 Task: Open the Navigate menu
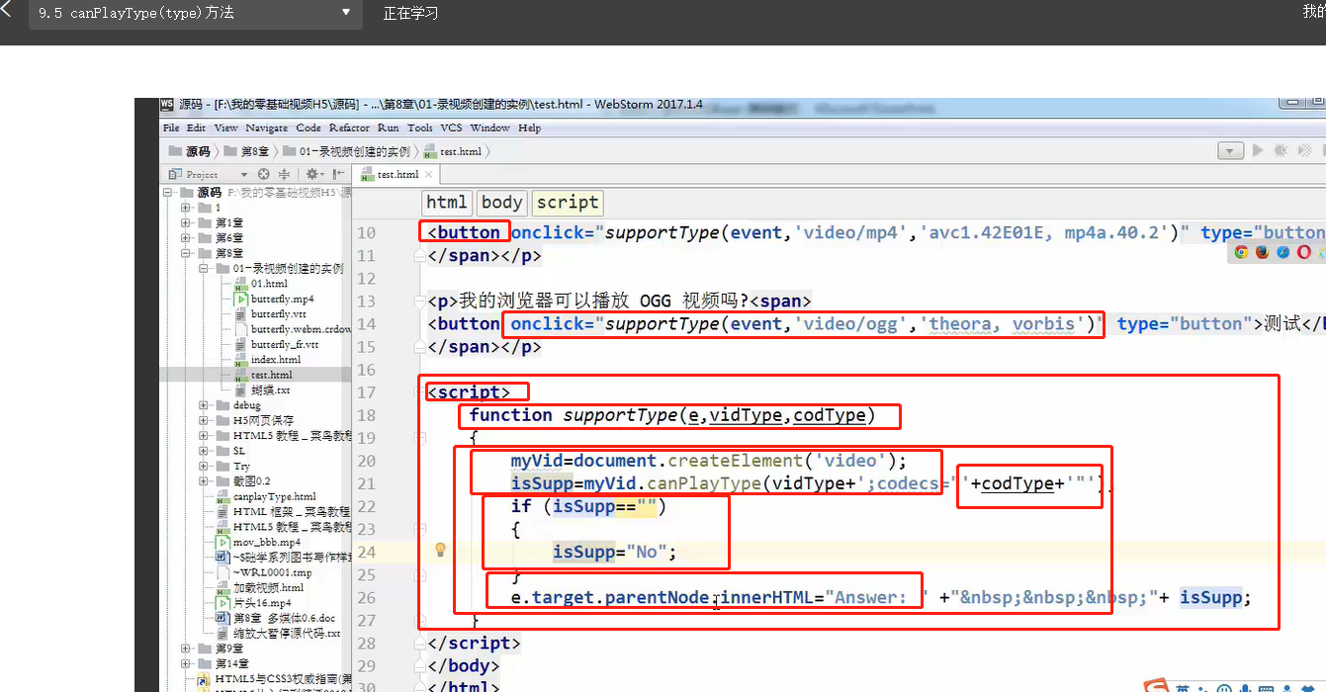click(266, 128)
